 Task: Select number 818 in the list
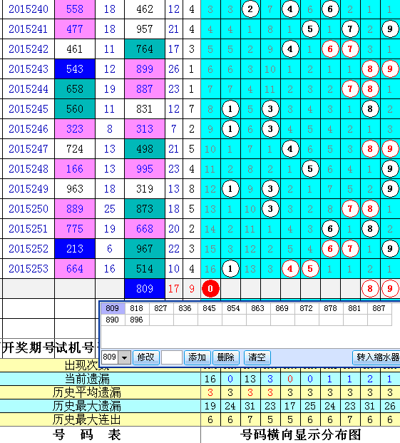click(x=136, y=308)
